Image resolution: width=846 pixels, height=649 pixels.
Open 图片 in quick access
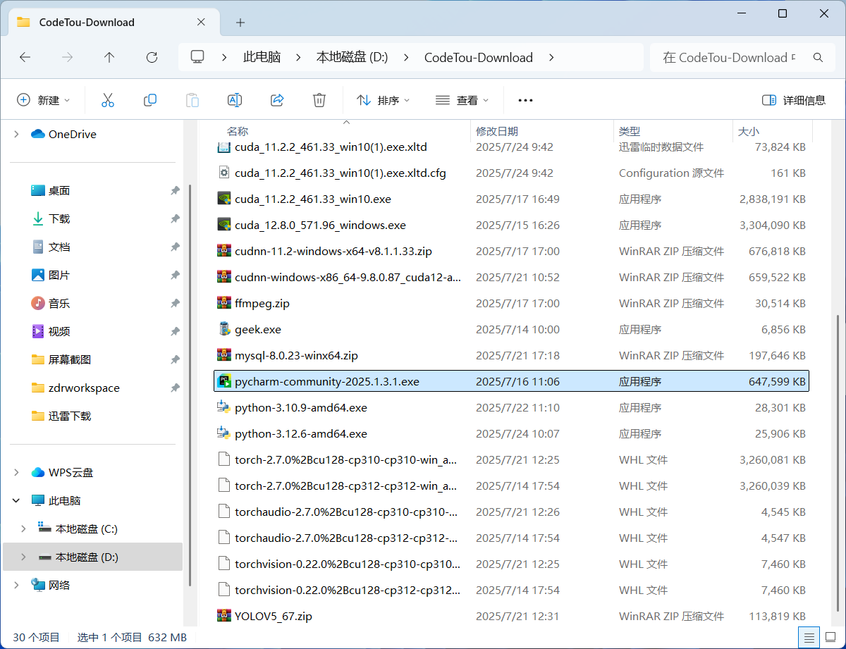59,275
